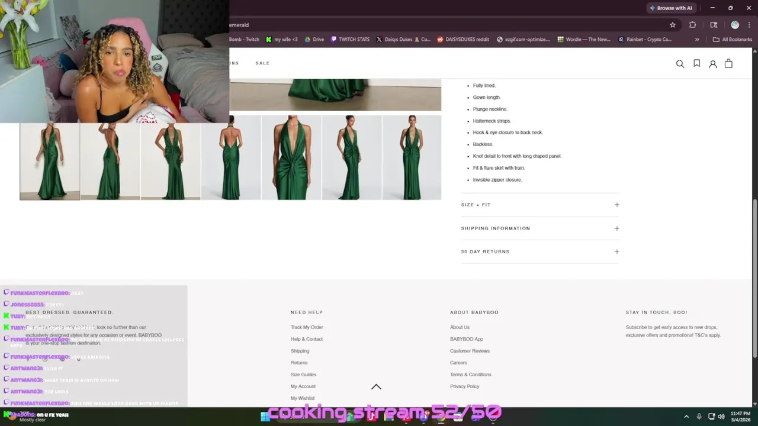The width and height of the screenshot is (758, 426).
Task: Open the volume speaker tray icon
Action: coord(721,417)
